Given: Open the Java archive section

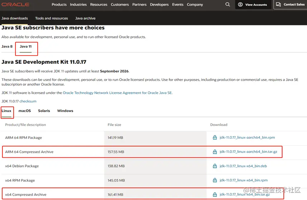Looking at the screenshot, I should coord(85,18).
